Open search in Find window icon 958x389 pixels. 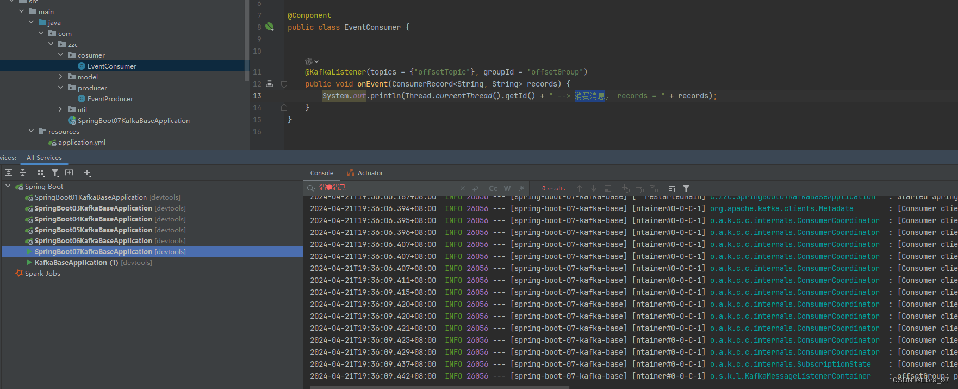pyautogui.click(x=672, y=188)
